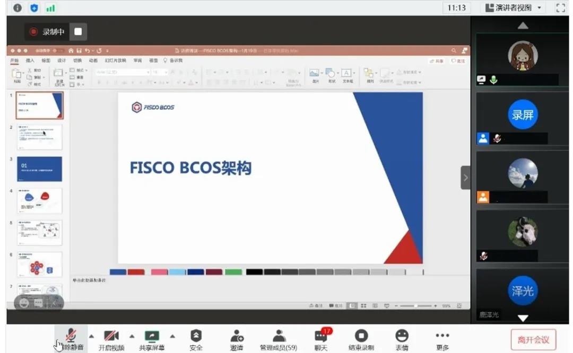
Task: Invite participants via 邀请
Action: pyautogui.click(x=237, y=340)
